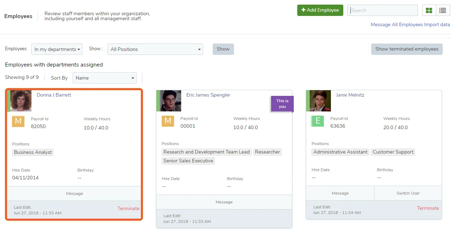Show terminated employees

(x=407, y=49)
